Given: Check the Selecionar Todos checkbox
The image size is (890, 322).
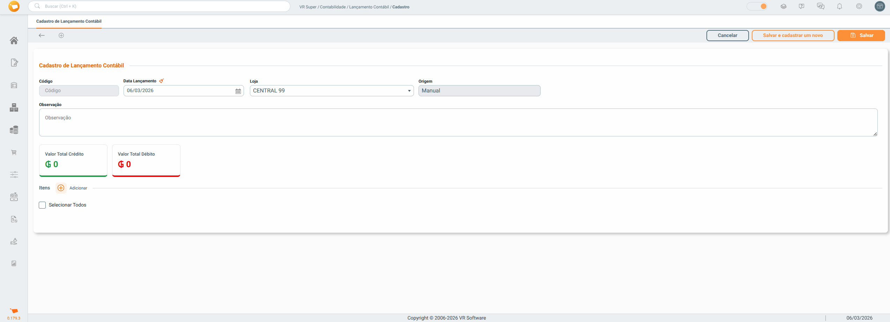Looking at the screenshot, I should coord(42,205).
